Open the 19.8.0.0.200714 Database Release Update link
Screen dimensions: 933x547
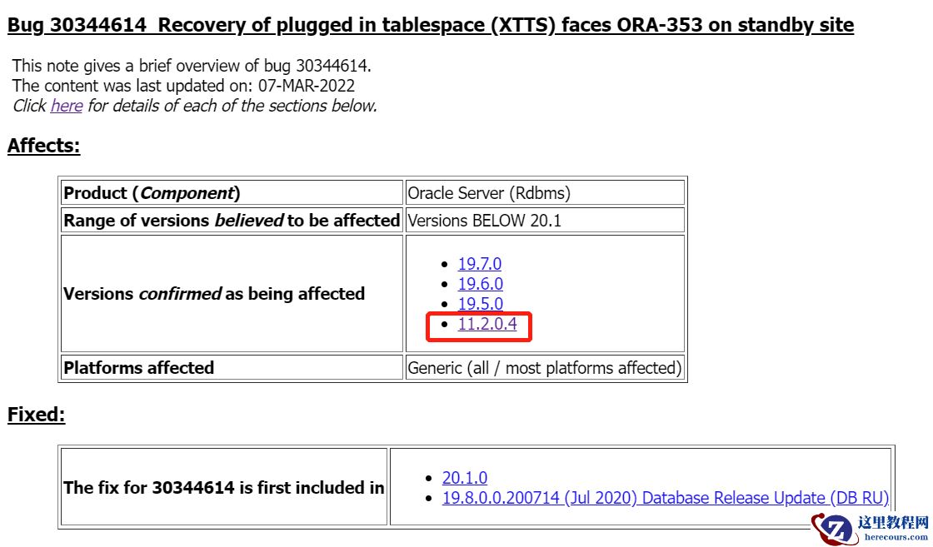666,498
